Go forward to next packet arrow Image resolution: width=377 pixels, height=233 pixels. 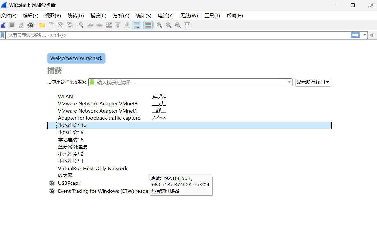tap(100, 25)
